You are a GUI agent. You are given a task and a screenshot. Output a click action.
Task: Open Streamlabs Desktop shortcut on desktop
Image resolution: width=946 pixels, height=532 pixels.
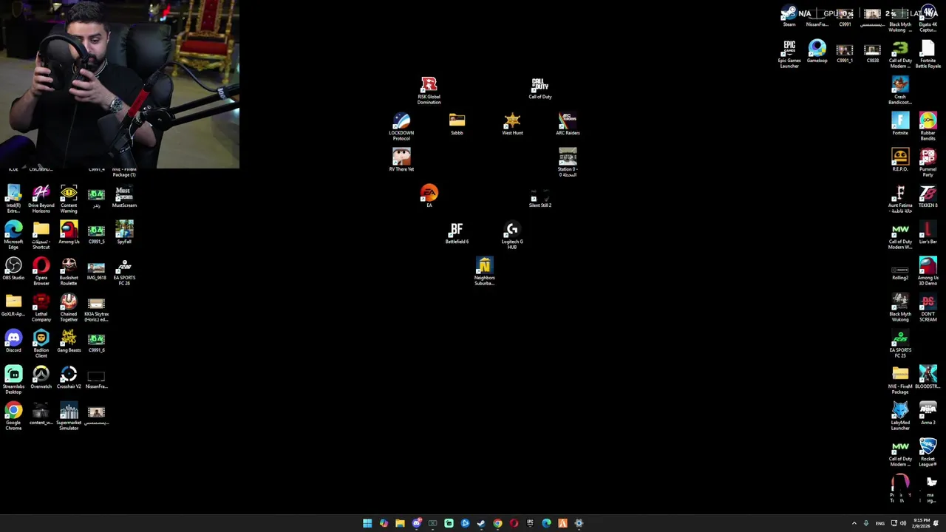13,380
